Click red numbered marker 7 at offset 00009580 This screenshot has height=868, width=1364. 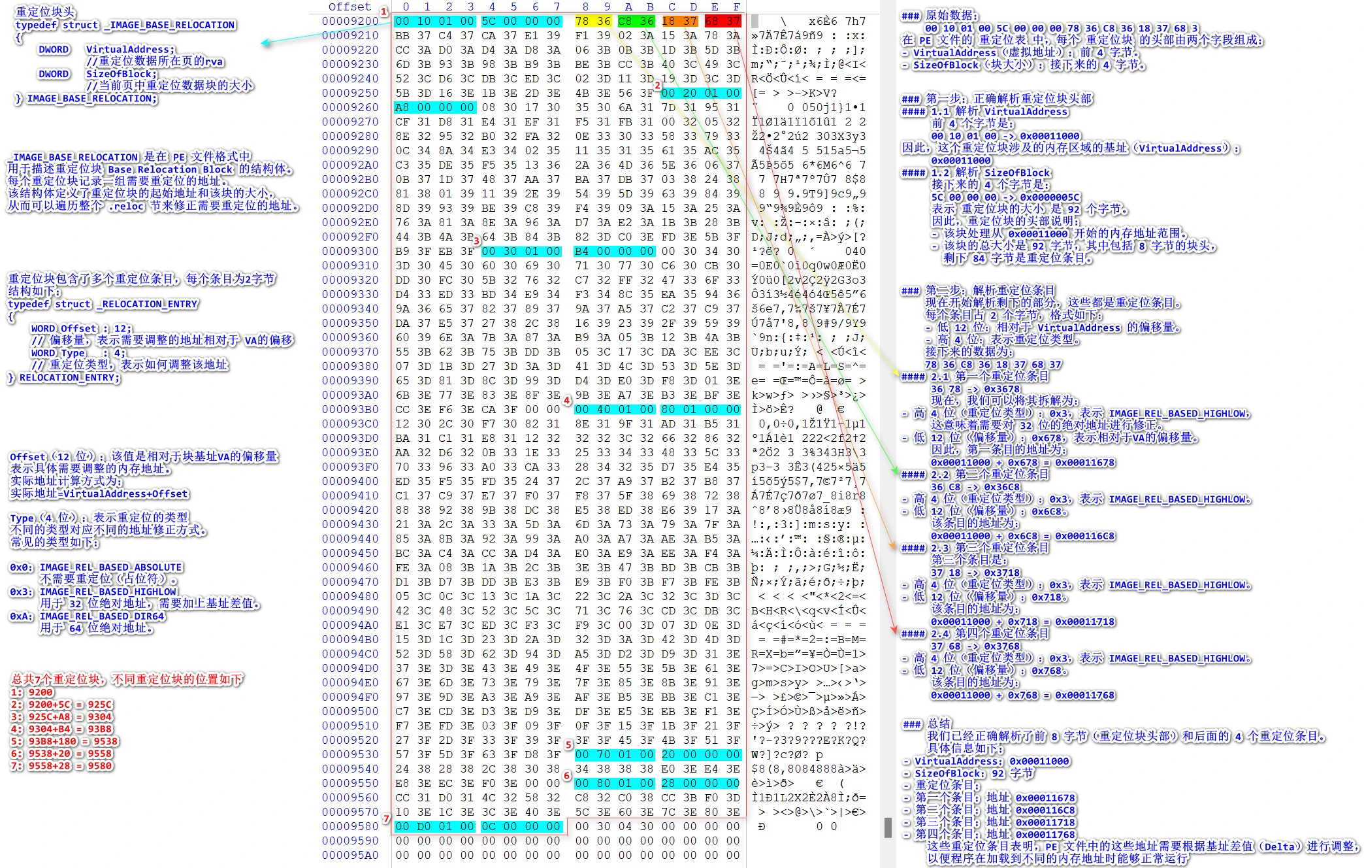(387, 818)
